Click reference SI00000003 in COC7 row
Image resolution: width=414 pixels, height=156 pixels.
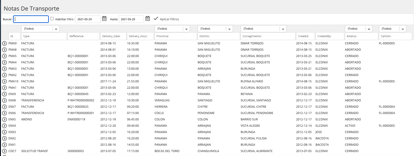(75, 151)
